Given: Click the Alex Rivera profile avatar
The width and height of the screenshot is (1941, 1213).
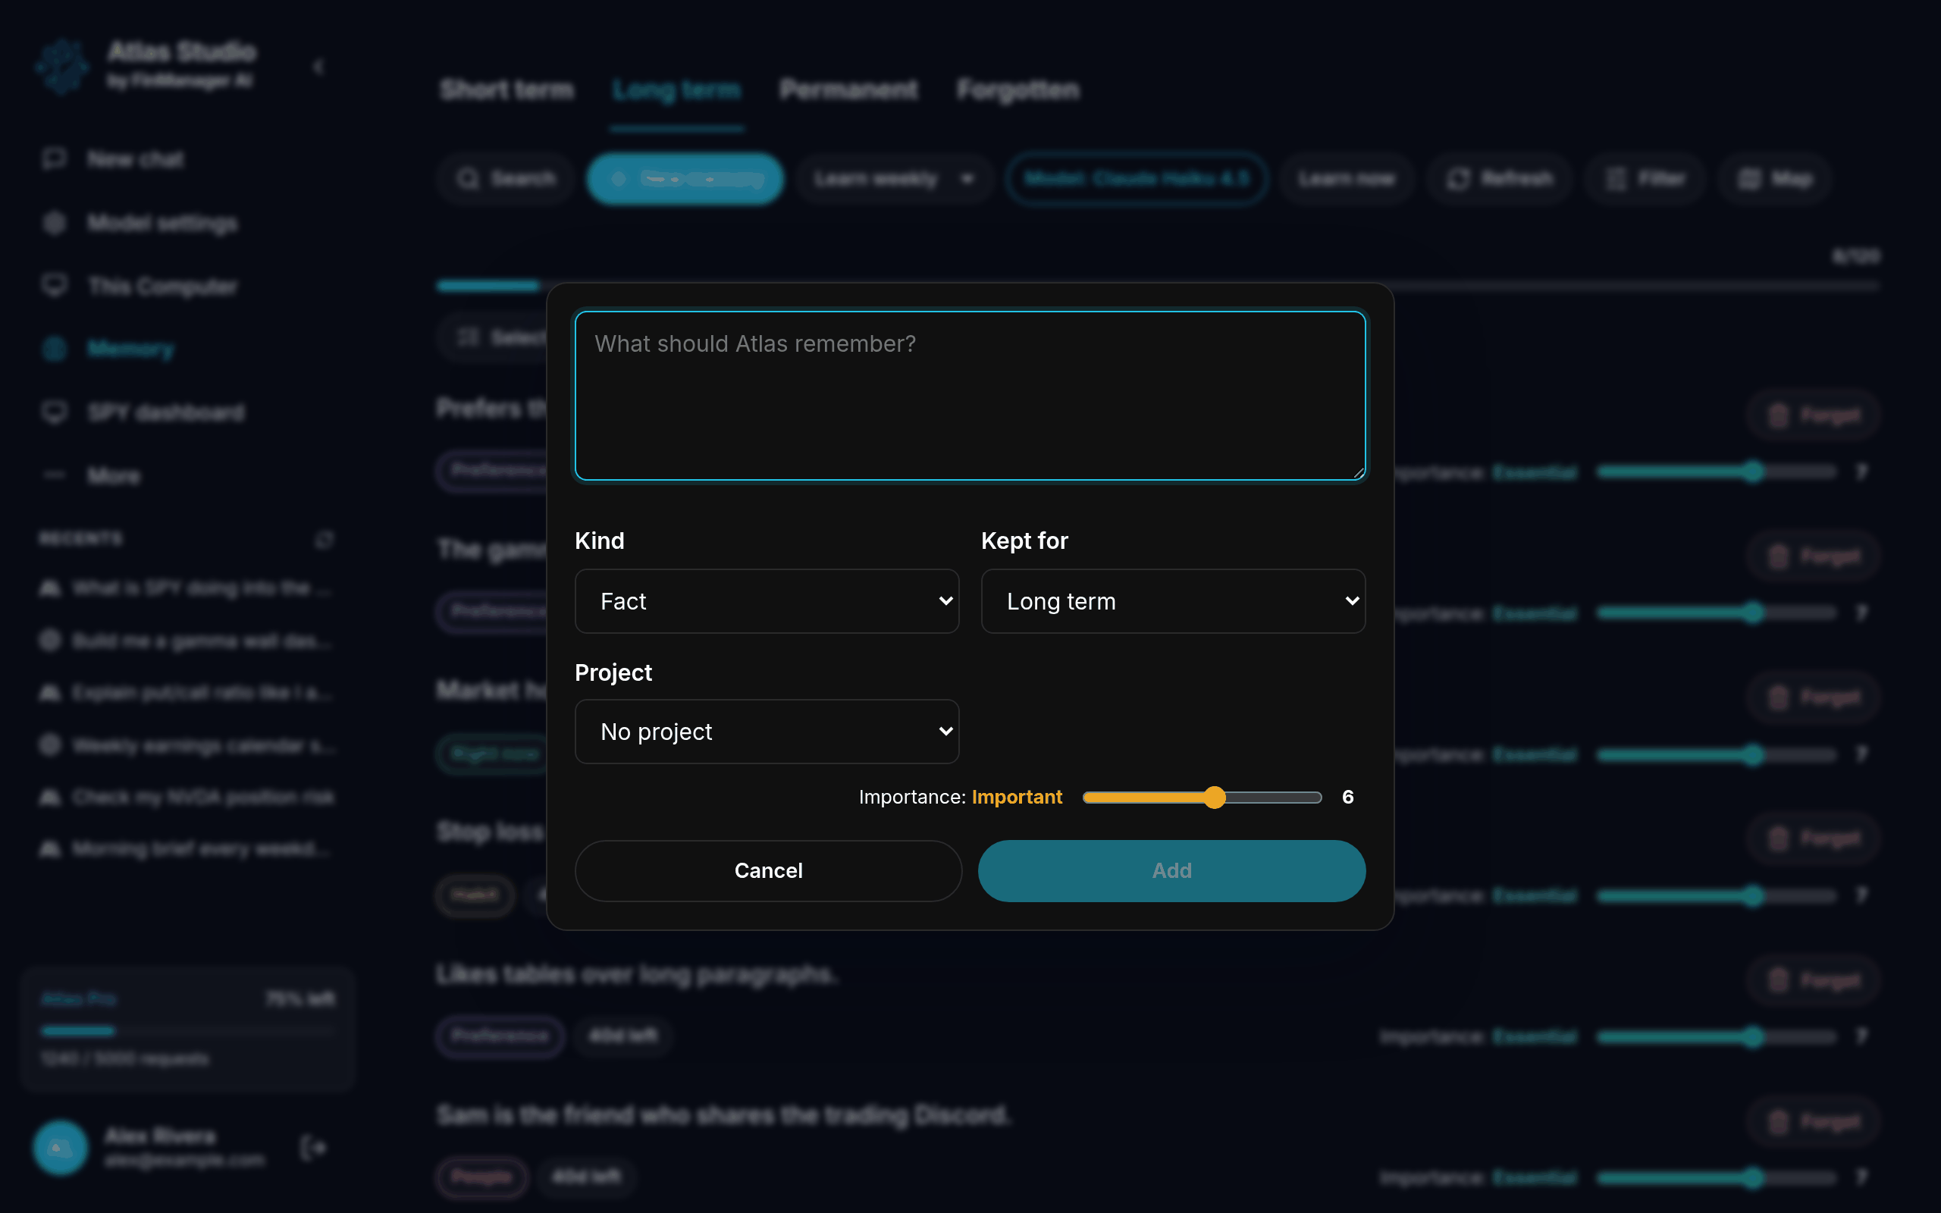Looking at the screenshot, I should 60,1148.
